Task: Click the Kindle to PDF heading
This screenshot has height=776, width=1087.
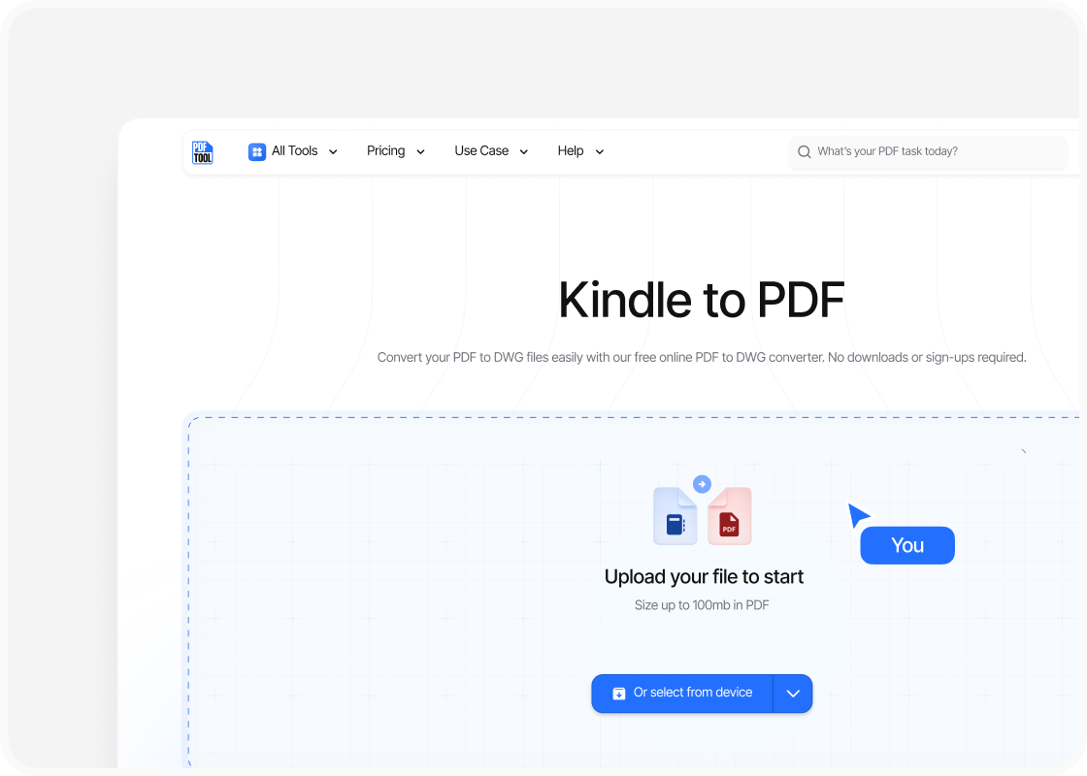Action: (x=702, y=300)
